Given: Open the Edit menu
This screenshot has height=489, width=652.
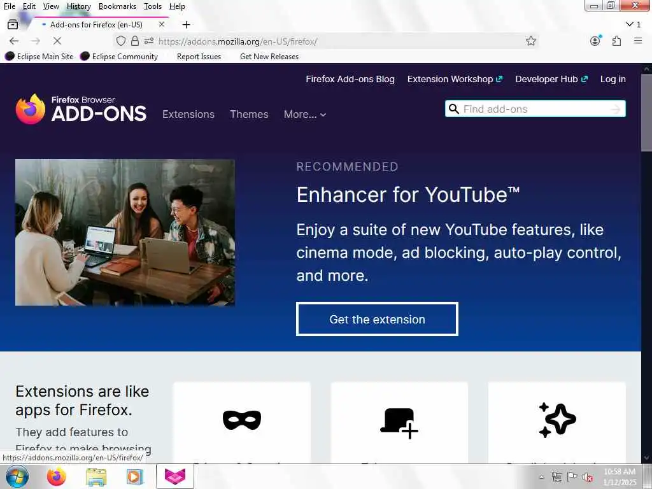Looking at the screenshot, I should click(29, 6).
